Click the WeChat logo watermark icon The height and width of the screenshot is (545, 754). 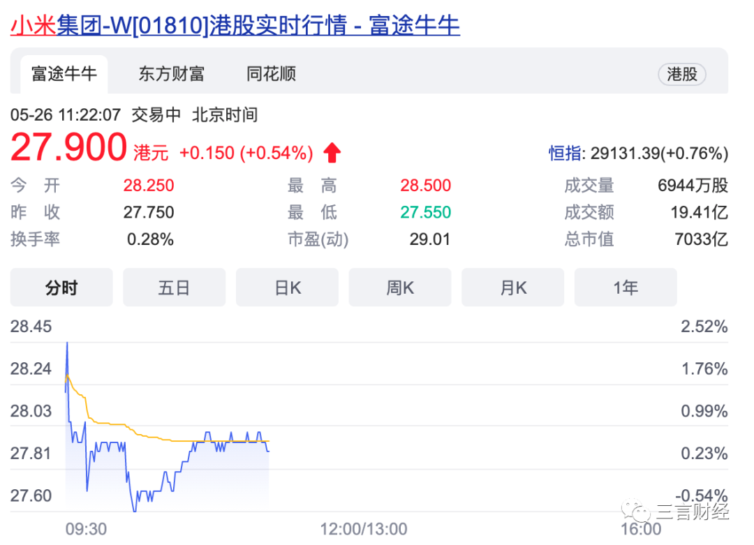point(636,510)
